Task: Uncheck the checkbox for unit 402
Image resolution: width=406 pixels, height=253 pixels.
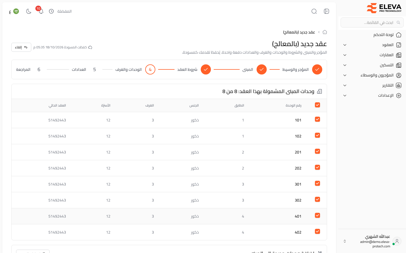Action: coord(317,231)
